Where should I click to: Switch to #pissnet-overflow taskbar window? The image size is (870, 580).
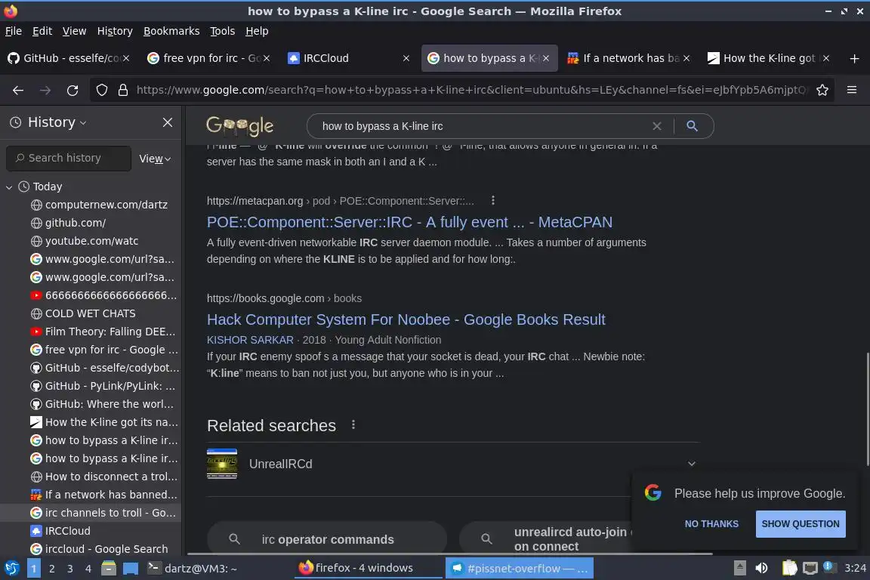(x=520, y=569)
